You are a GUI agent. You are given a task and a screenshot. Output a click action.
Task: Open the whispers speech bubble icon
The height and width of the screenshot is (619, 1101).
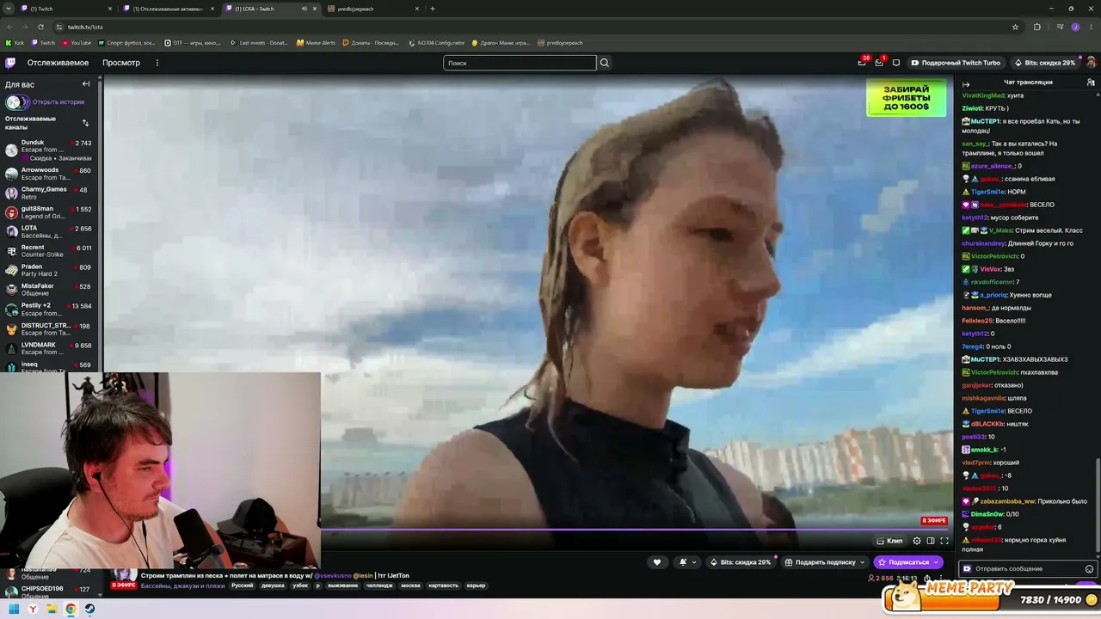point(896,63)
